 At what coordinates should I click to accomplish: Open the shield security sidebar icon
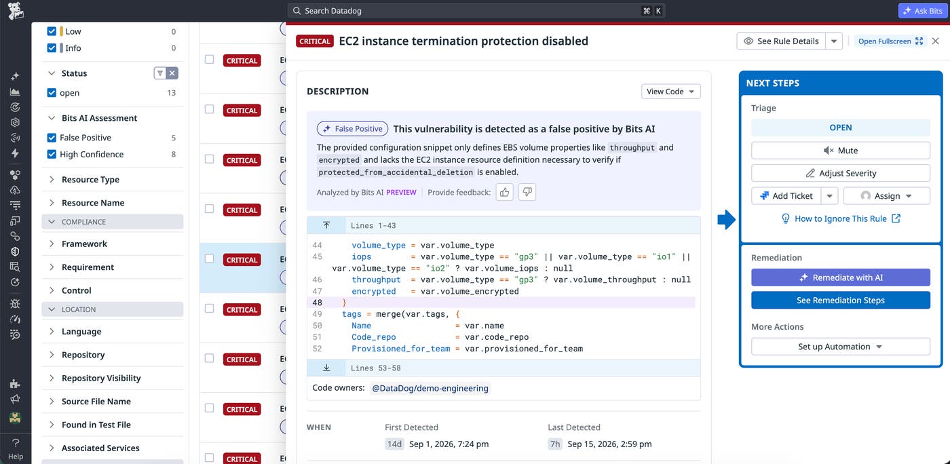click(x=15, y=251)
